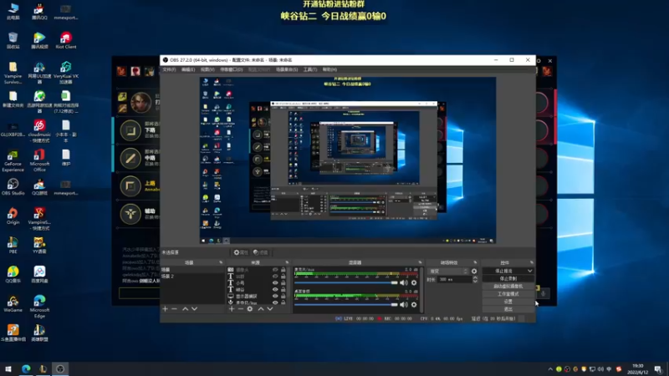Enable 工作室模式 from Controls dock
The image size is (669, 376).
coord(508,294)
